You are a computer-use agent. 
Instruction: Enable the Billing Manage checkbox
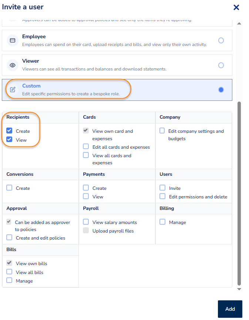(x=162, y=222)
